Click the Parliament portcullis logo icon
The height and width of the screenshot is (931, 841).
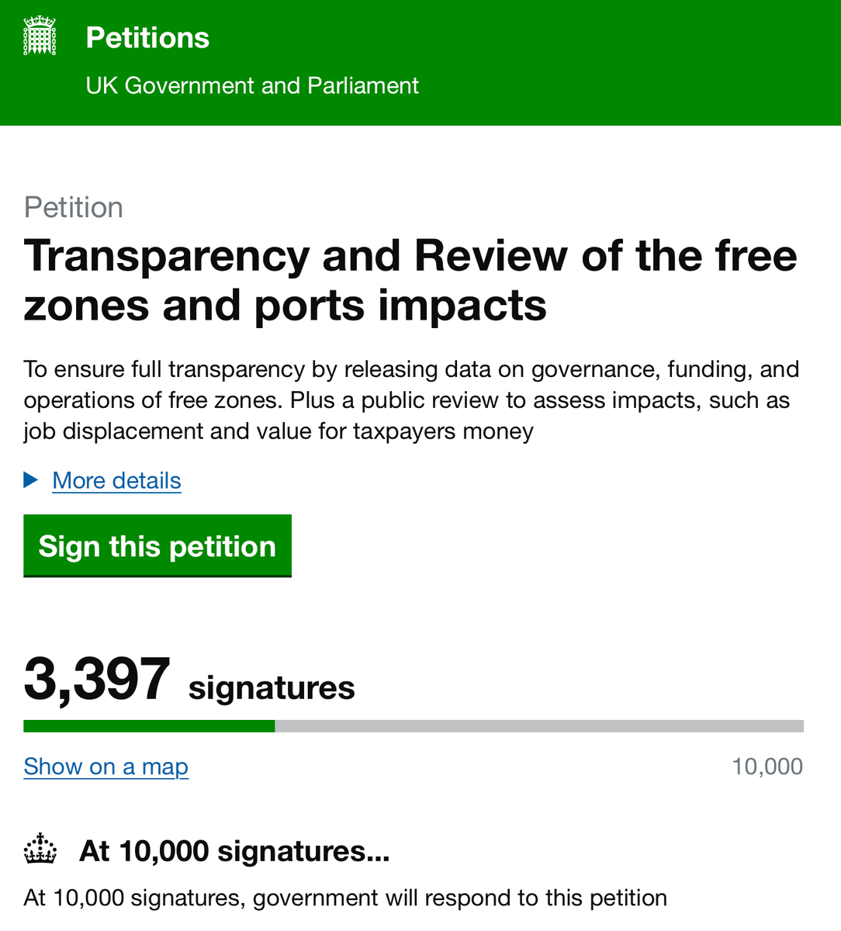click(40, 36)
